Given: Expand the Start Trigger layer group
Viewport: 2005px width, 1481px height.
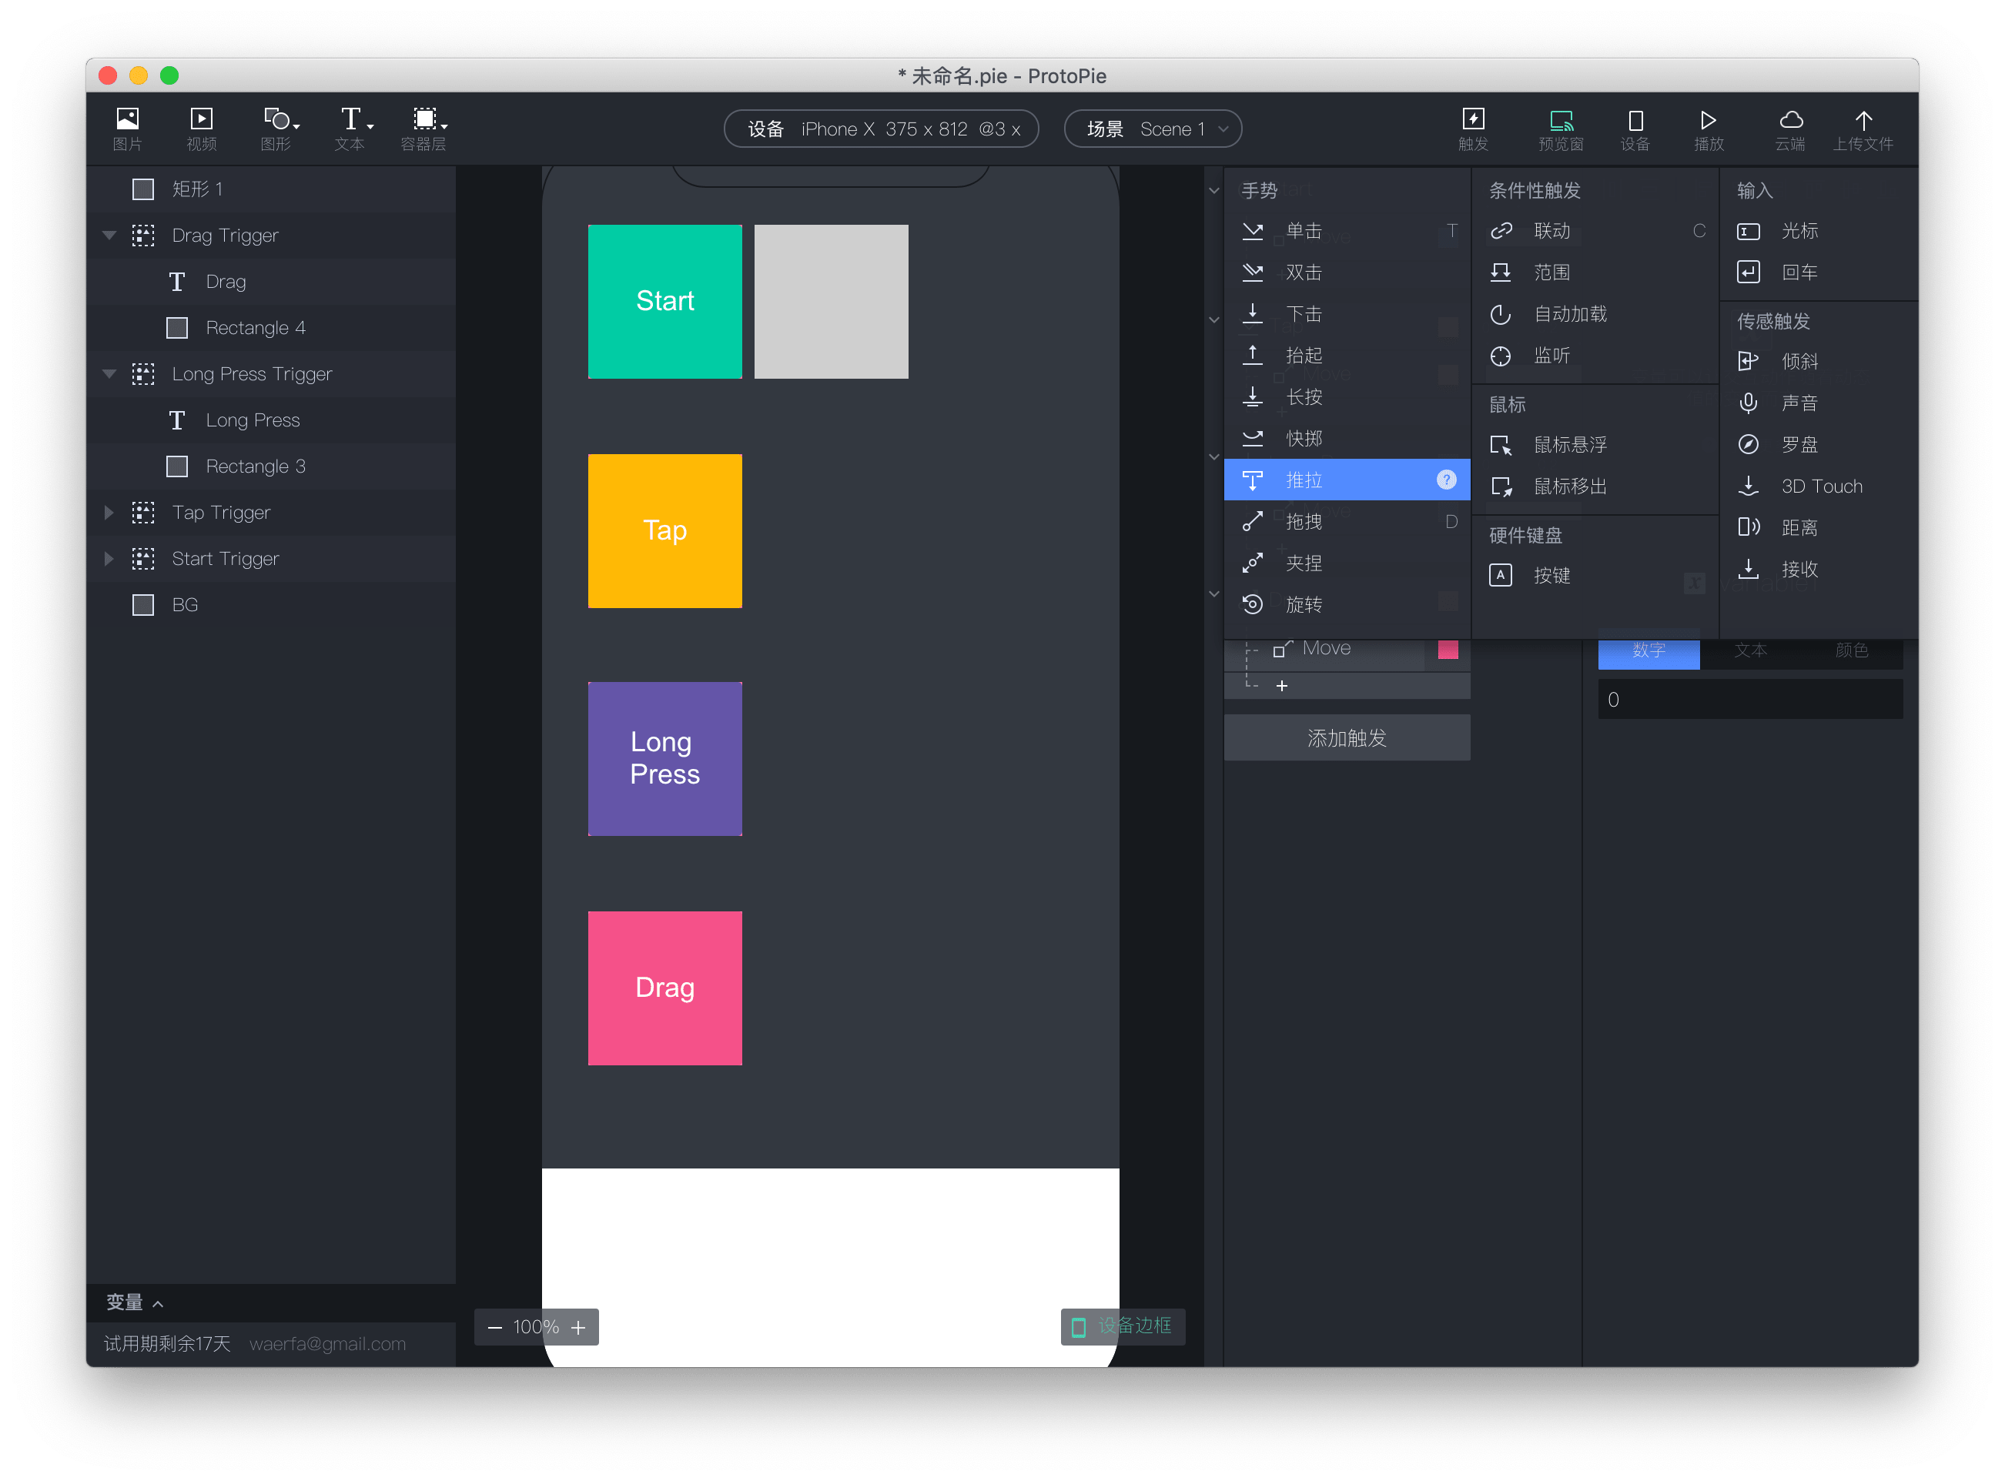Looking at the screenshot, I should [109, 560].
